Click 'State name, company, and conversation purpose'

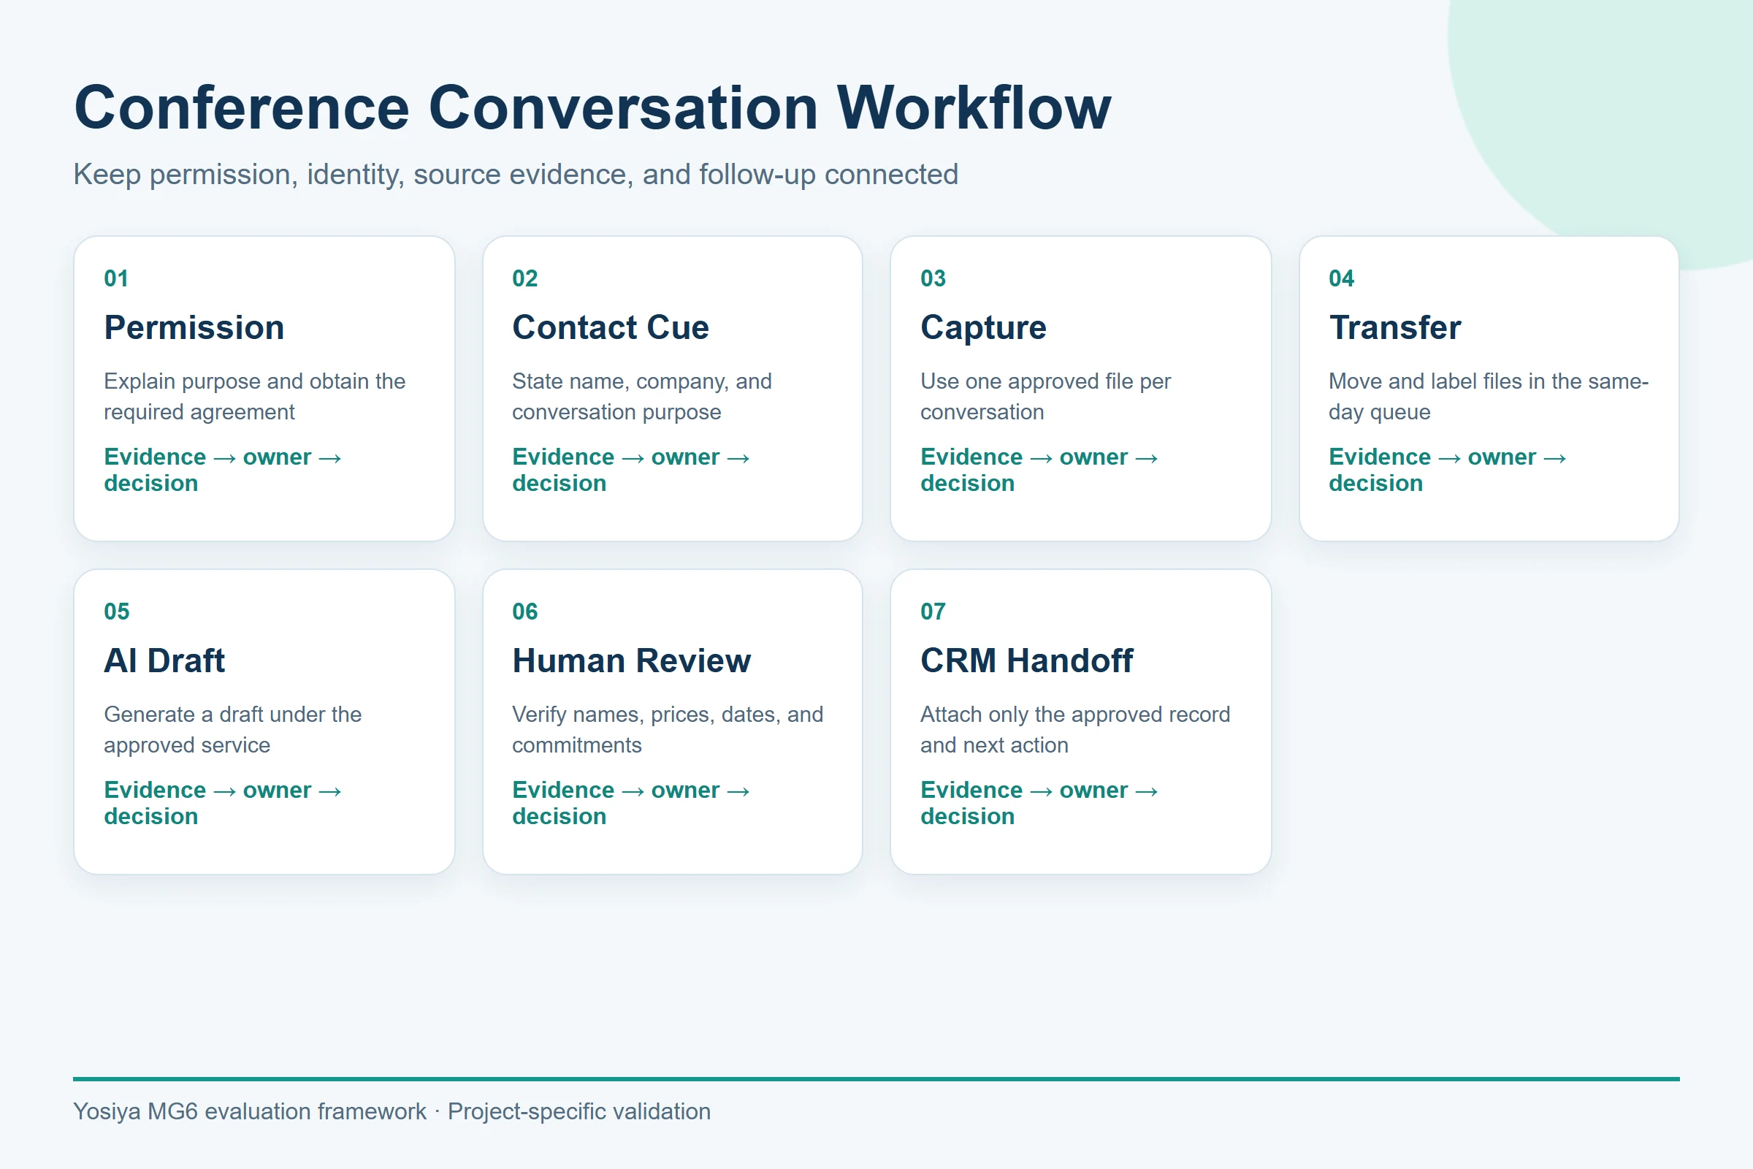pyautogui.click(x=642, y=396)
